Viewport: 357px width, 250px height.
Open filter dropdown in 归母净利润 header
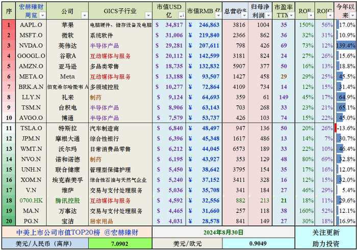click(x=268, y=15)
